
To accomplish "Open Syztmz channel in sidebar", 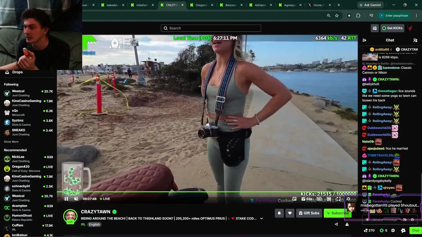I will point(28,122).
